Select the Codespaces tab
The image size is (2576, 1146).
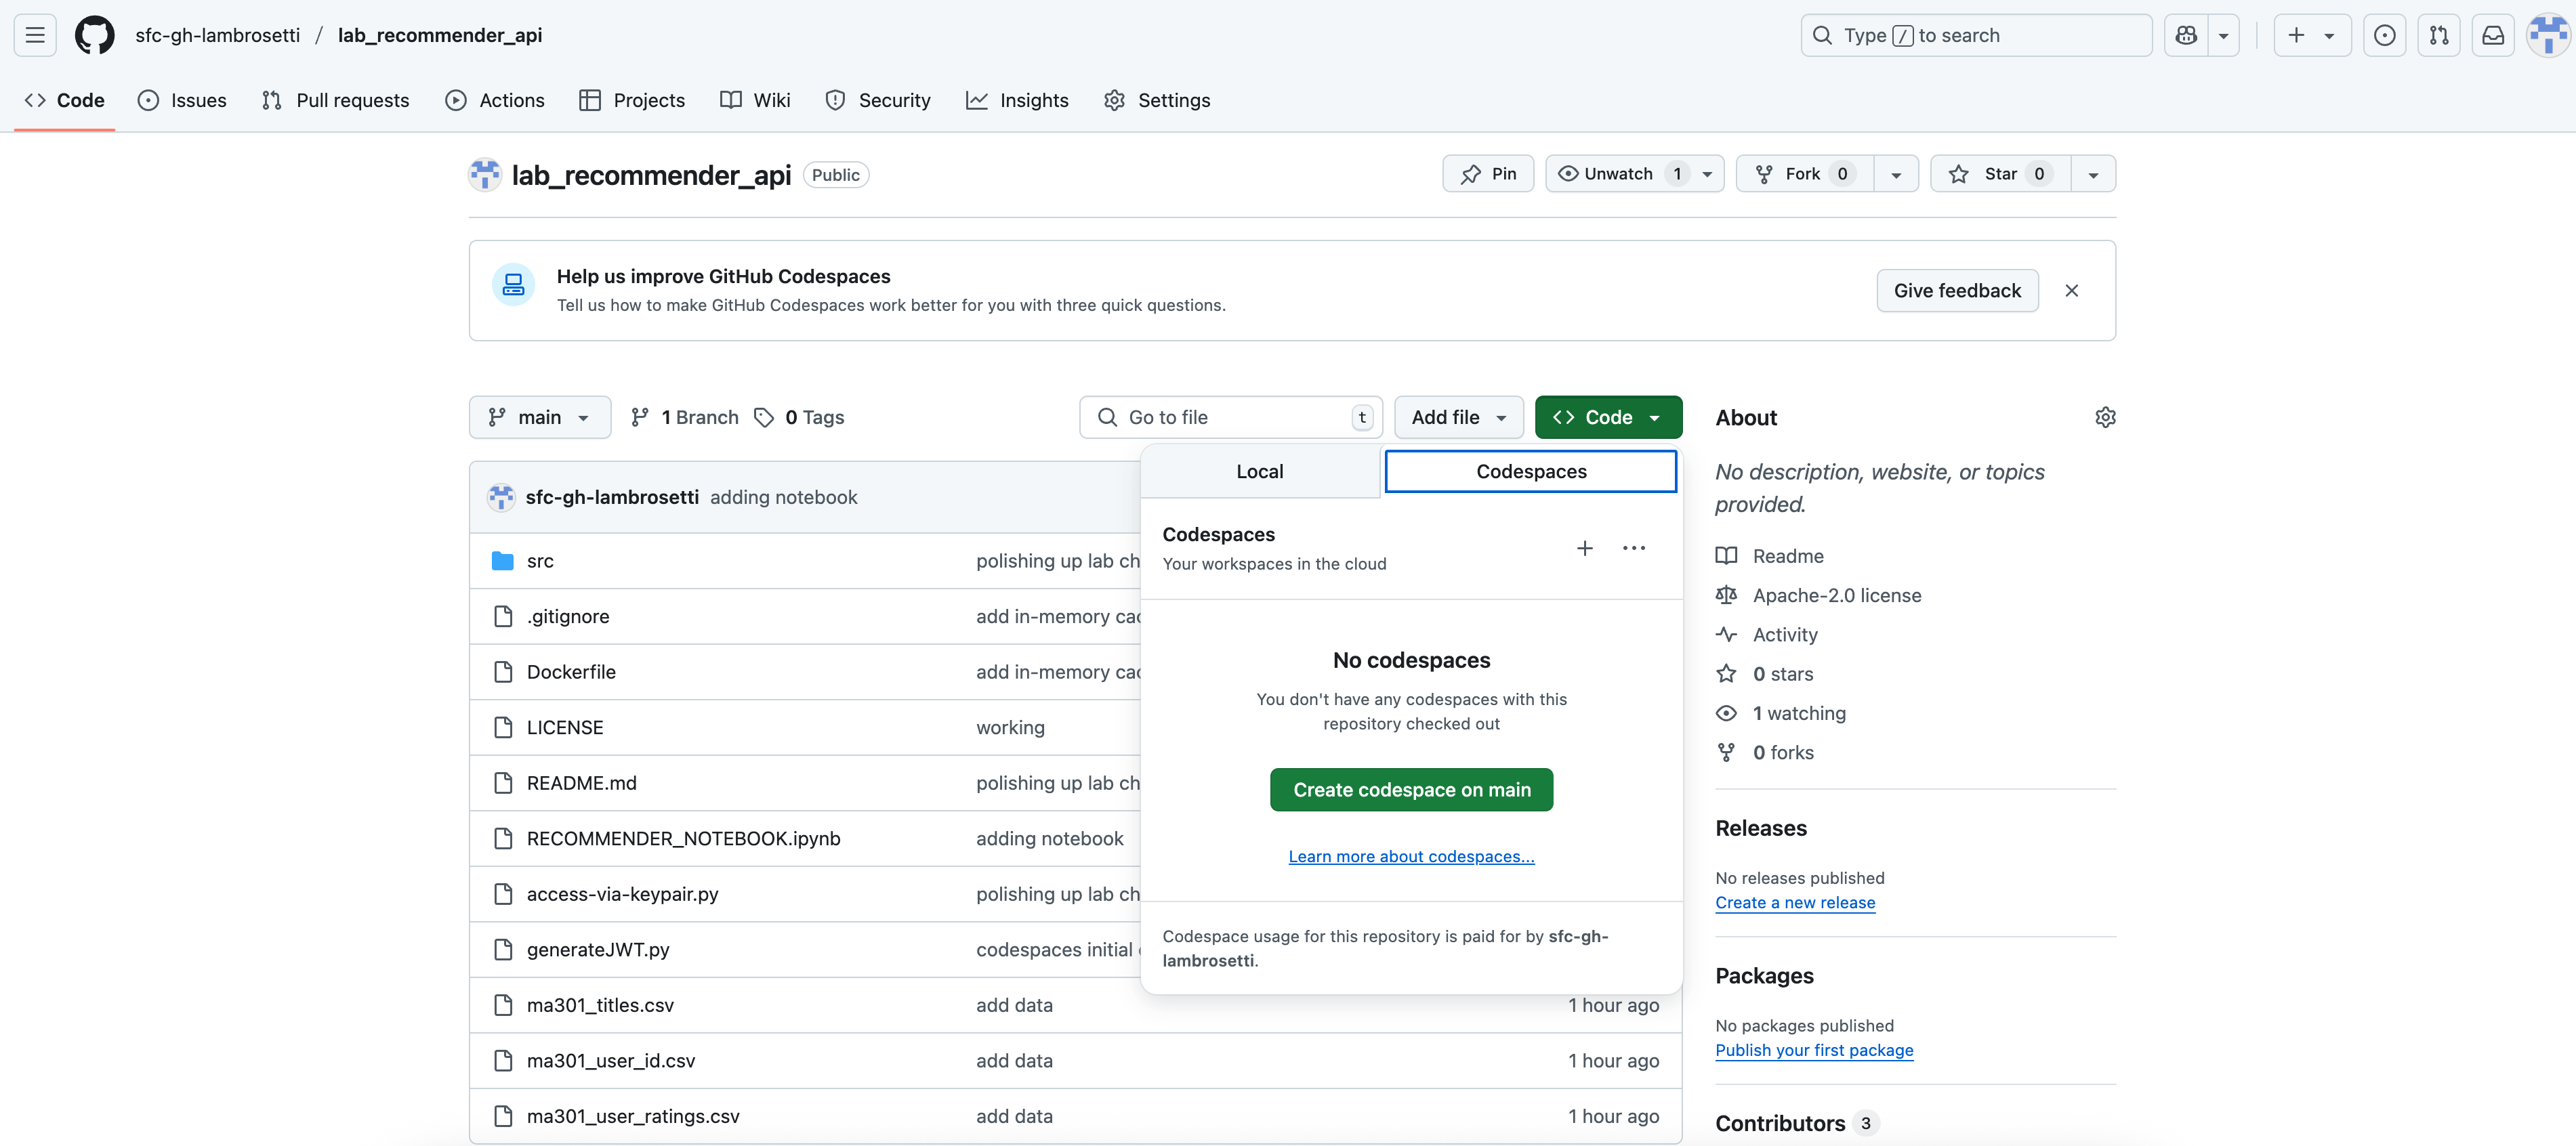click(x=1531, y=471)
